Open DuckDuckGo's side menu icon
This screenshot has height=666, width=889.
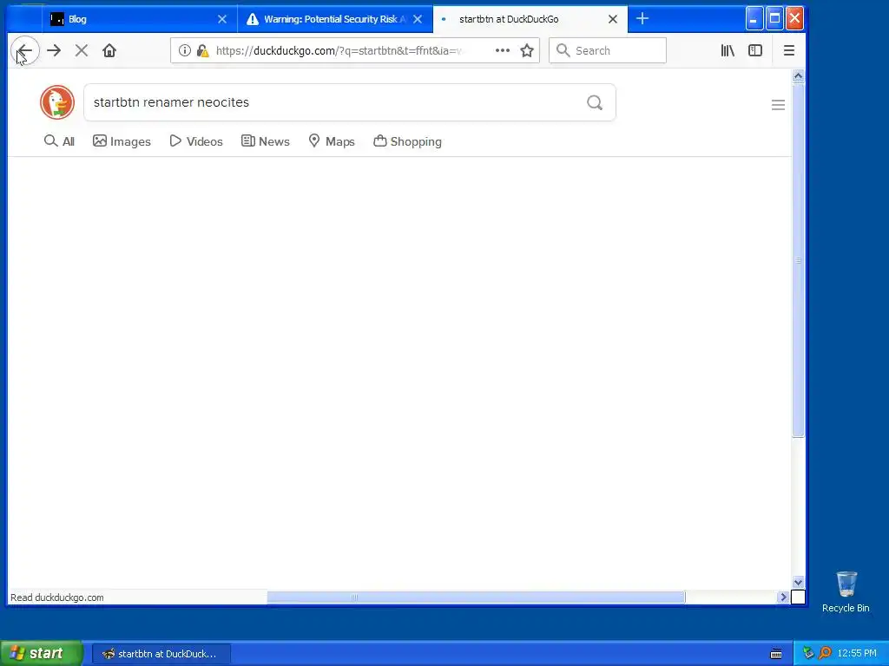point(778,105)
